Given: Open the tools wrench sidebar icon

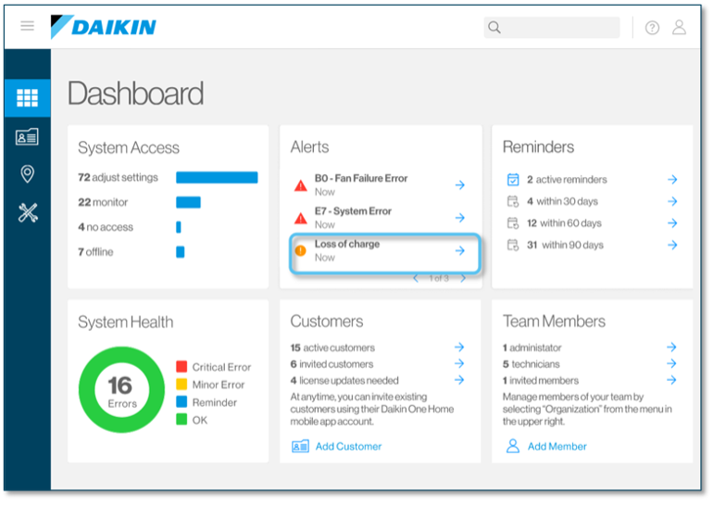Looking at the screenshot, I should click(28, 212).
